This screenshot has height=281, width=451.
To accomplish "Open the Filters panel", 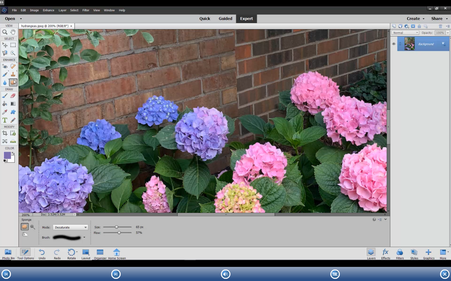I will [400, 254].
